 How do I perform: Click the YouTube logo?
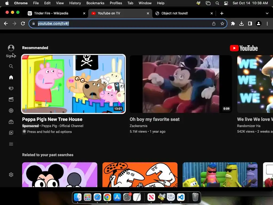point(244,48)
